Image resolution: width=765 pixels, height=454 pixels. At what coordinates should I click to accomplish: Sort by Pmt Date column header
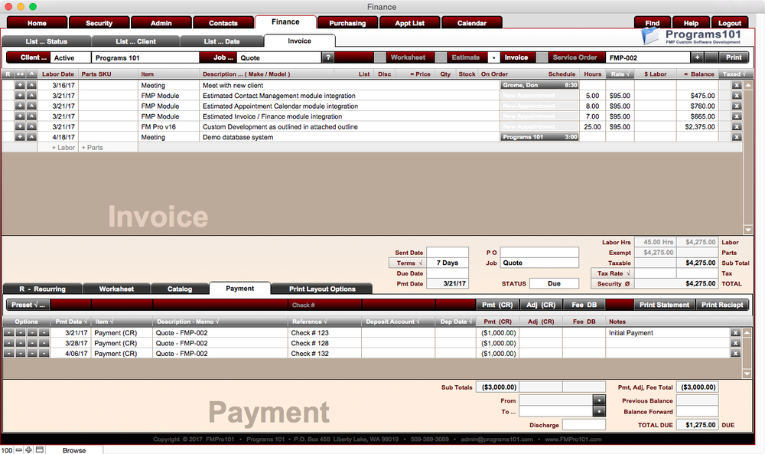[70, 322]
